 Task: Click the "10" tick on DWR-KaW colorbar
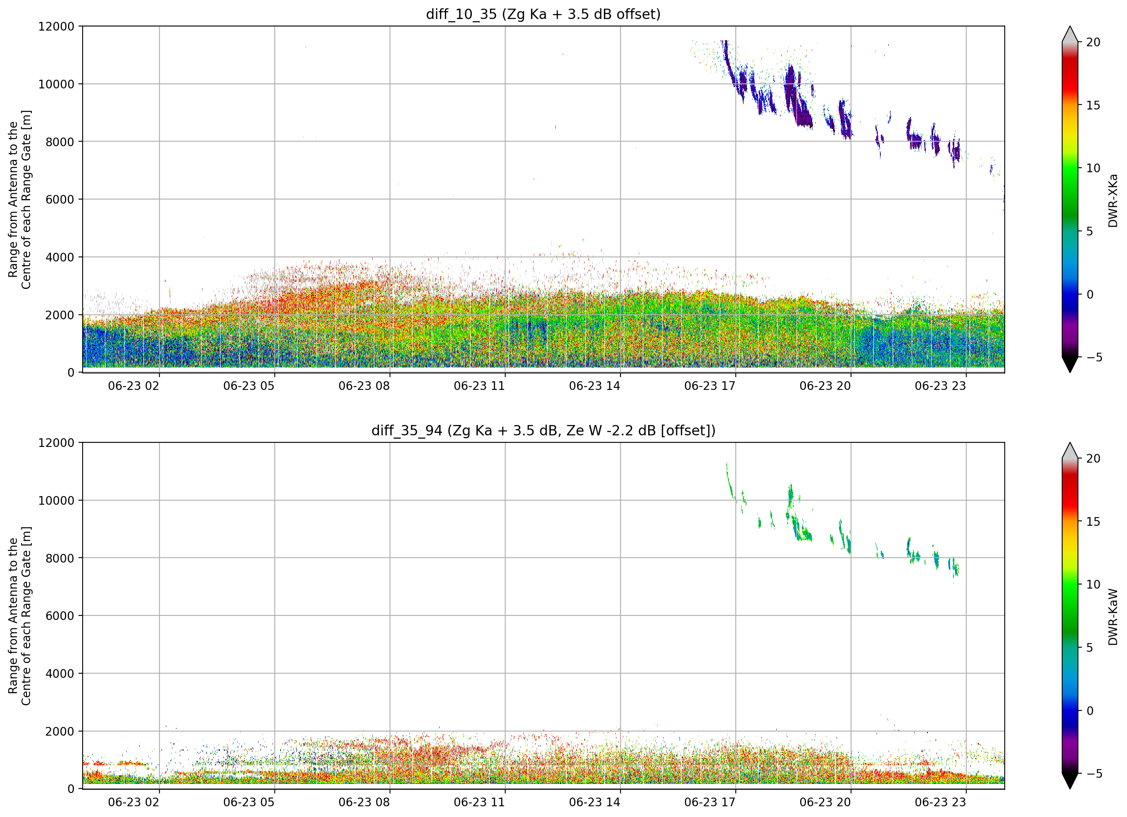tap(1093, 584)
